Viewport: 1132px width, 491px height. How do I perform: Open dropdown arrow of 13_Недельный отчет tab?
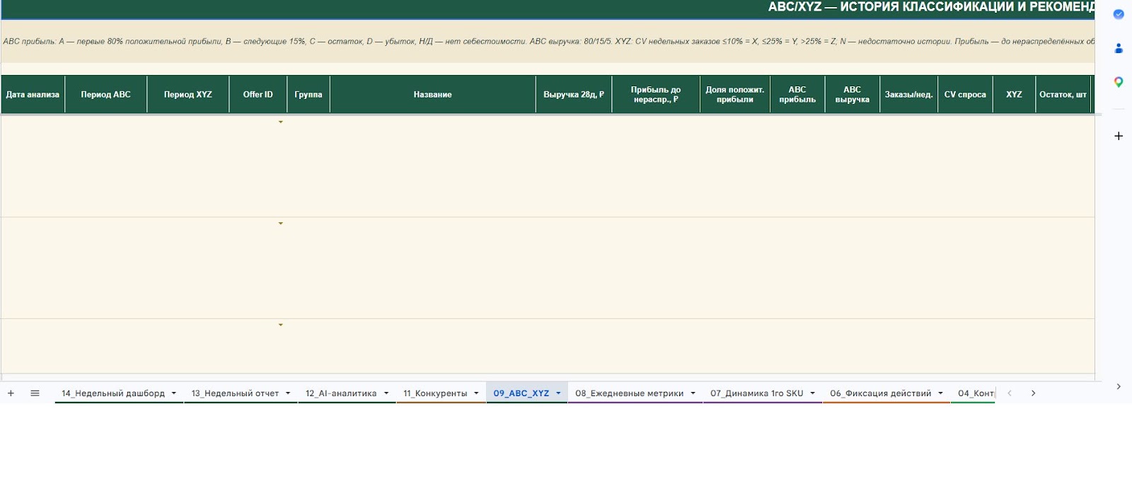[288, 393]
